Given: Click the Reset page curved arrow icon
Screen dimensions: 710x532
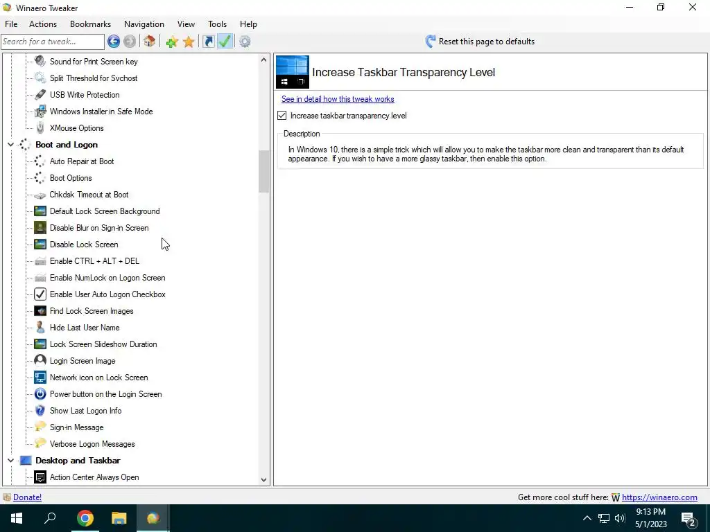Looking at the screenshot, I should [x=430, y=42].
